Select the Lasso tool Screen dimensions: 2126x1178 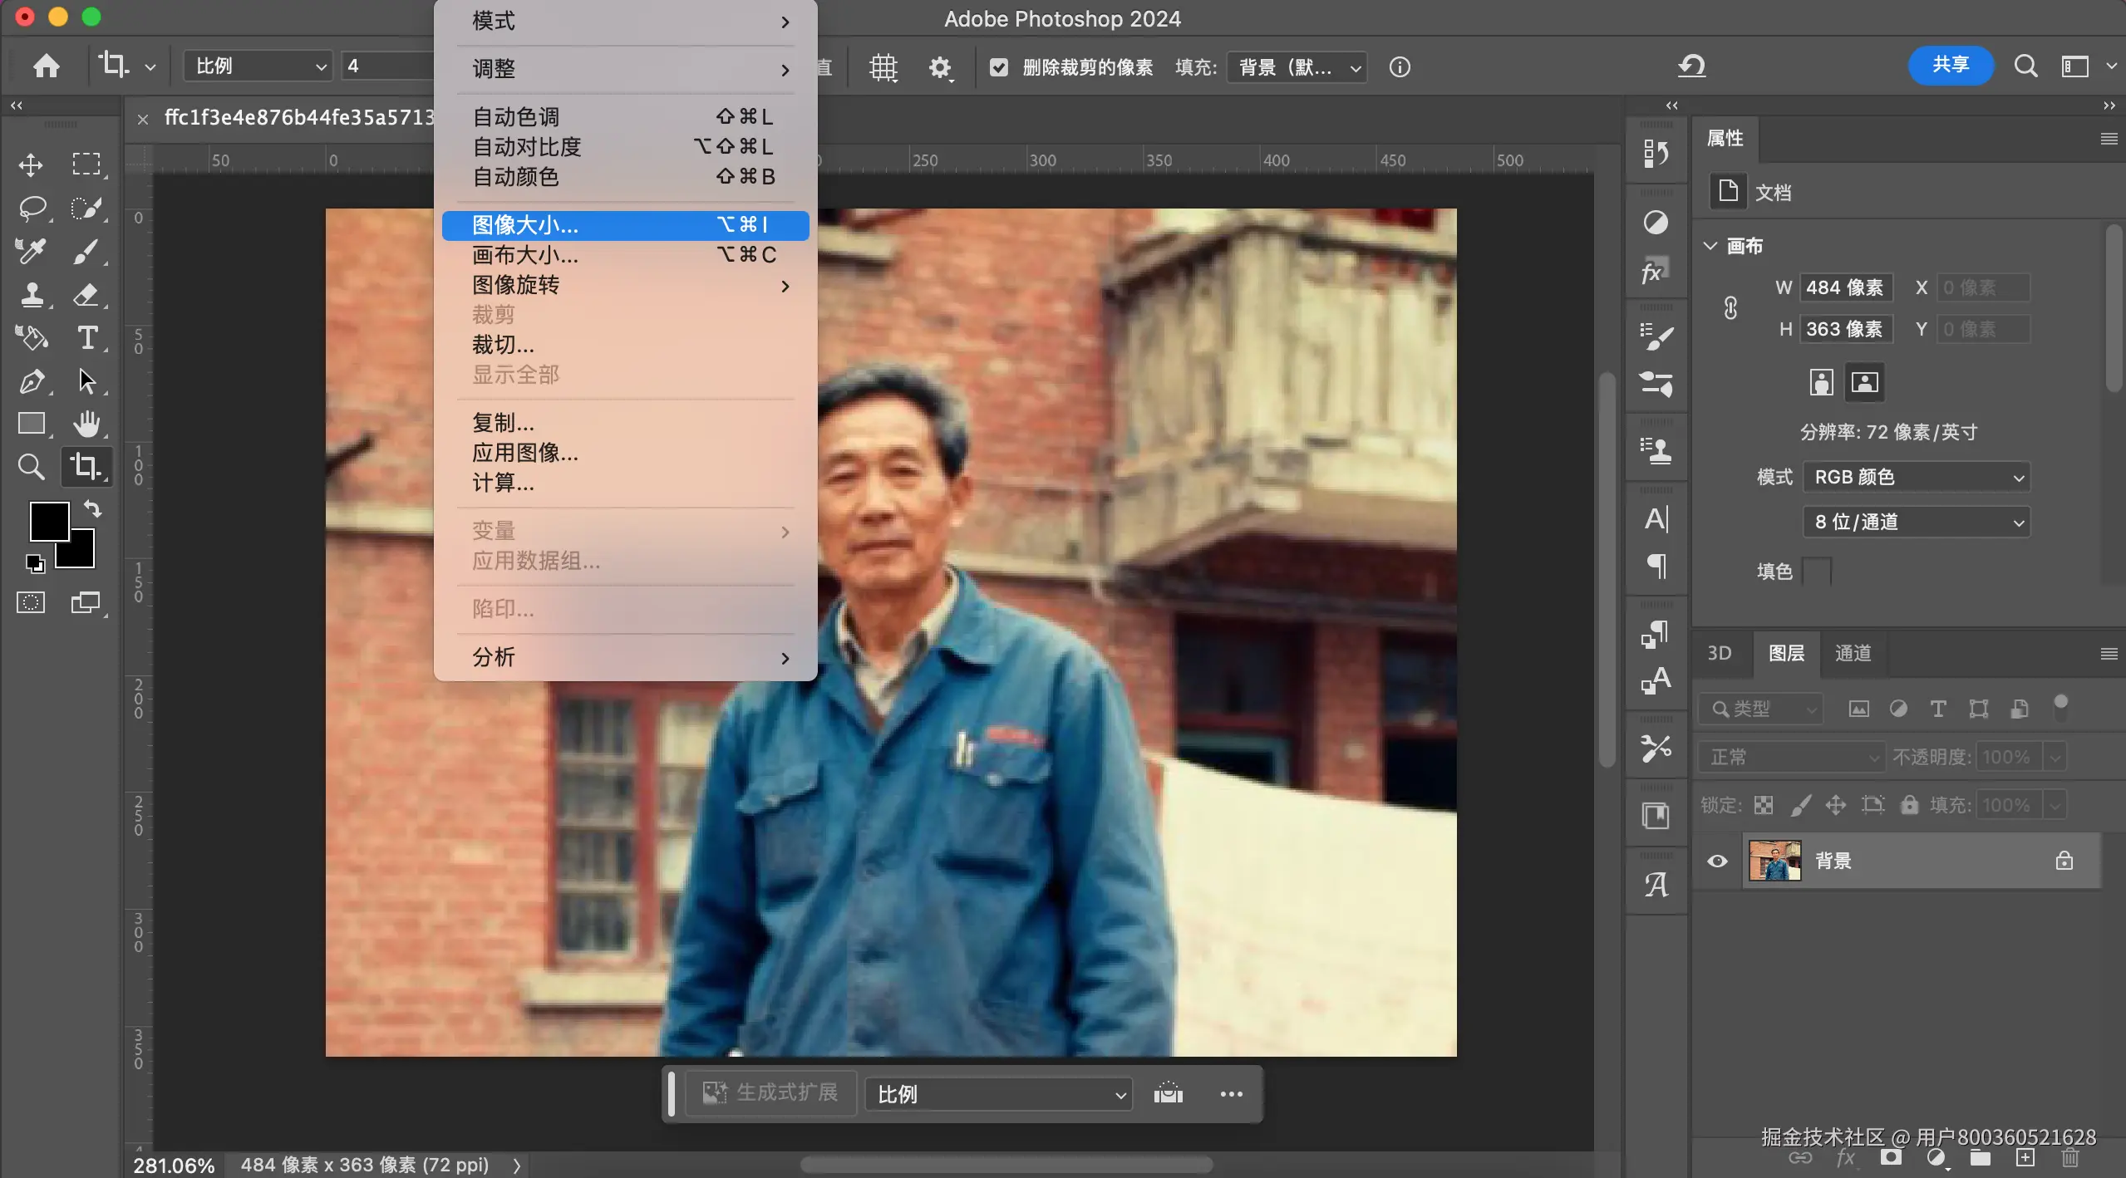coord(32,208)
